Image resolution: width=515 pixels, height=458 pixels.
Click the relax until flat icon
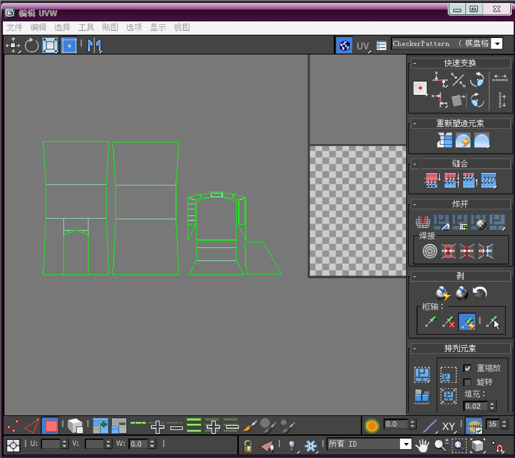tap(463, 140)
